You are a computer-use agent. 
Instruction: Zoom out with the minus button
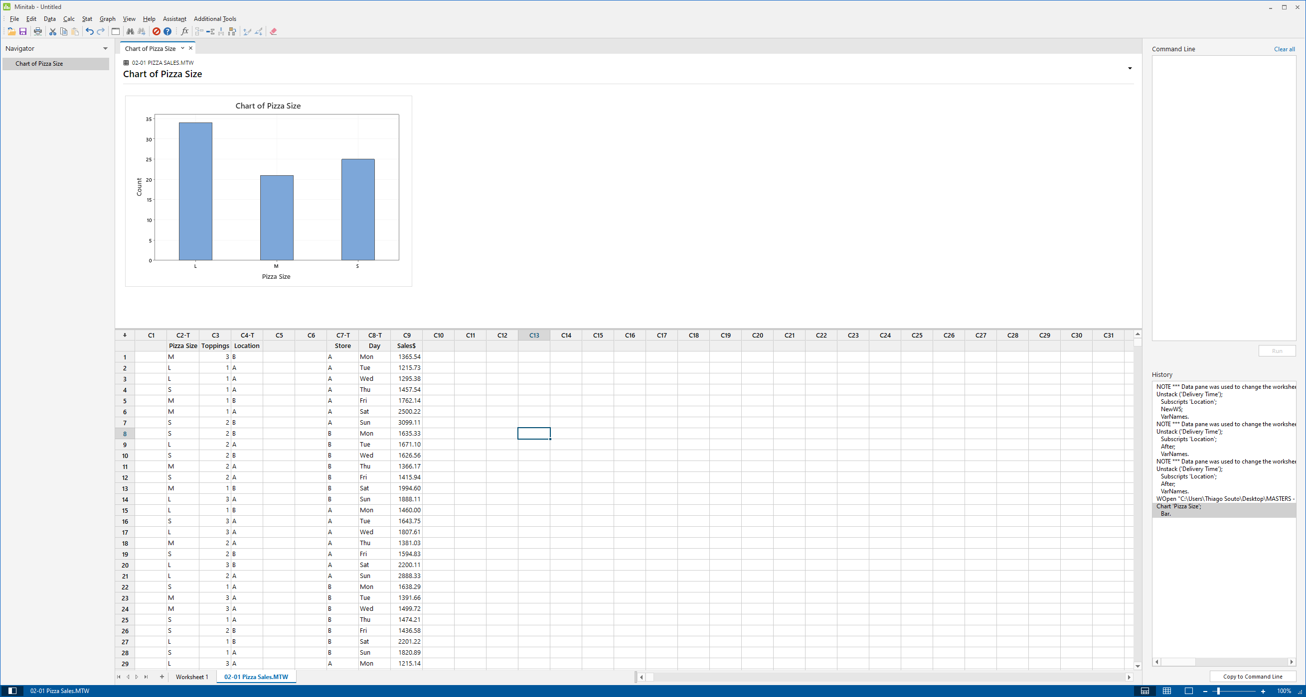[x=1205, y=691]
